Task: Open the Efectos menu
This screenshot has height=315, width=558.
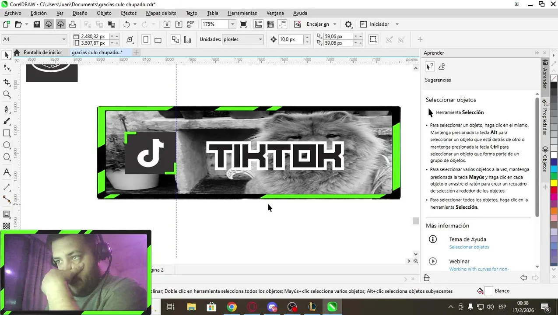Action: click(x=129, y=13)
